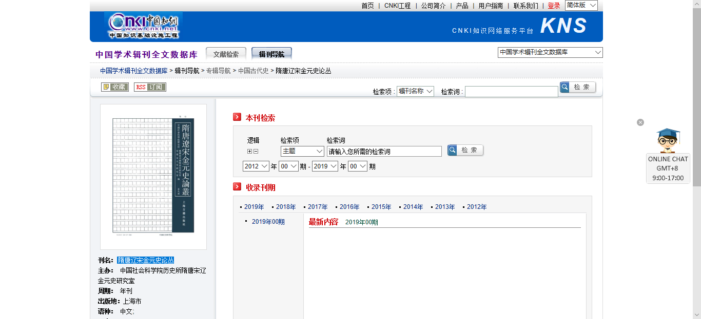Click the journal cover thumbnail image

(x=153, y=177)
